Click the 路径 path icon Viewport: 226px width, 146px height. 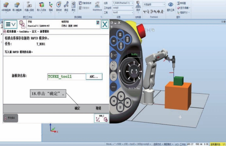coord(66,7)
